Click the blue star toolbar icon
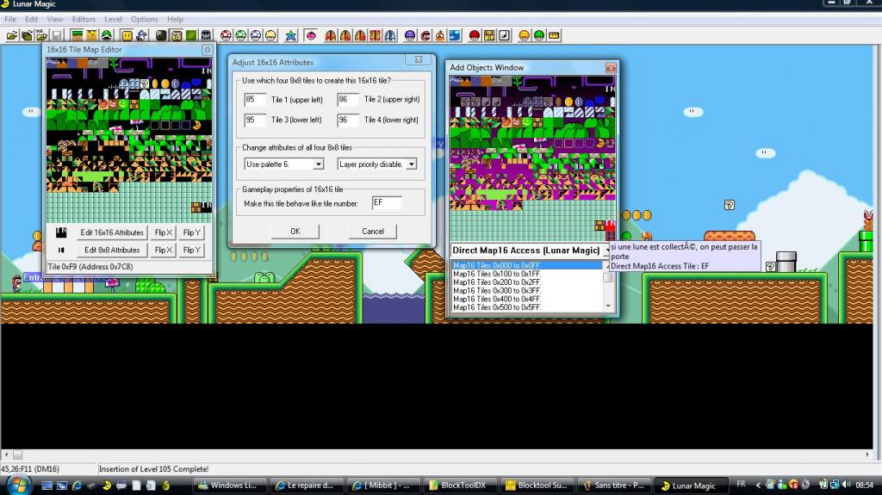Screen dimensions: 882x495 click(291, 35)
